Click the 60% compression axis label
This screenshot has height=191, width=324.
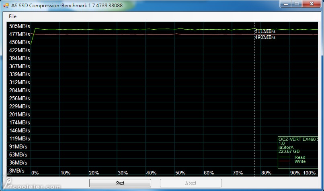pos(209,173)
